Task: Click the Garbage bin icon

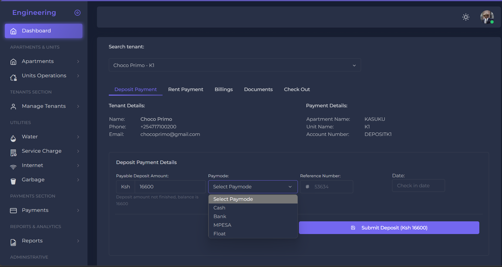Action: tap(13, 181)
